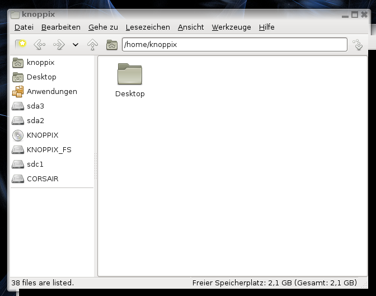Click the window title bar folder icon
This screenshot has width=376, height=296.
point(15,15)
